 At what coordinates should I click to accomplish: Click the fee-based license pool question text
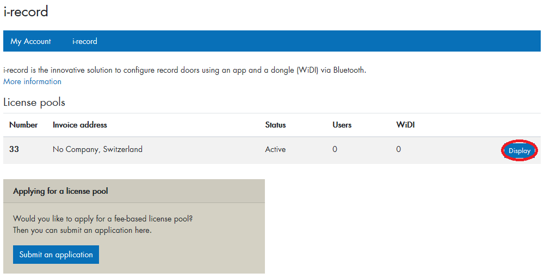coord(103,219)
